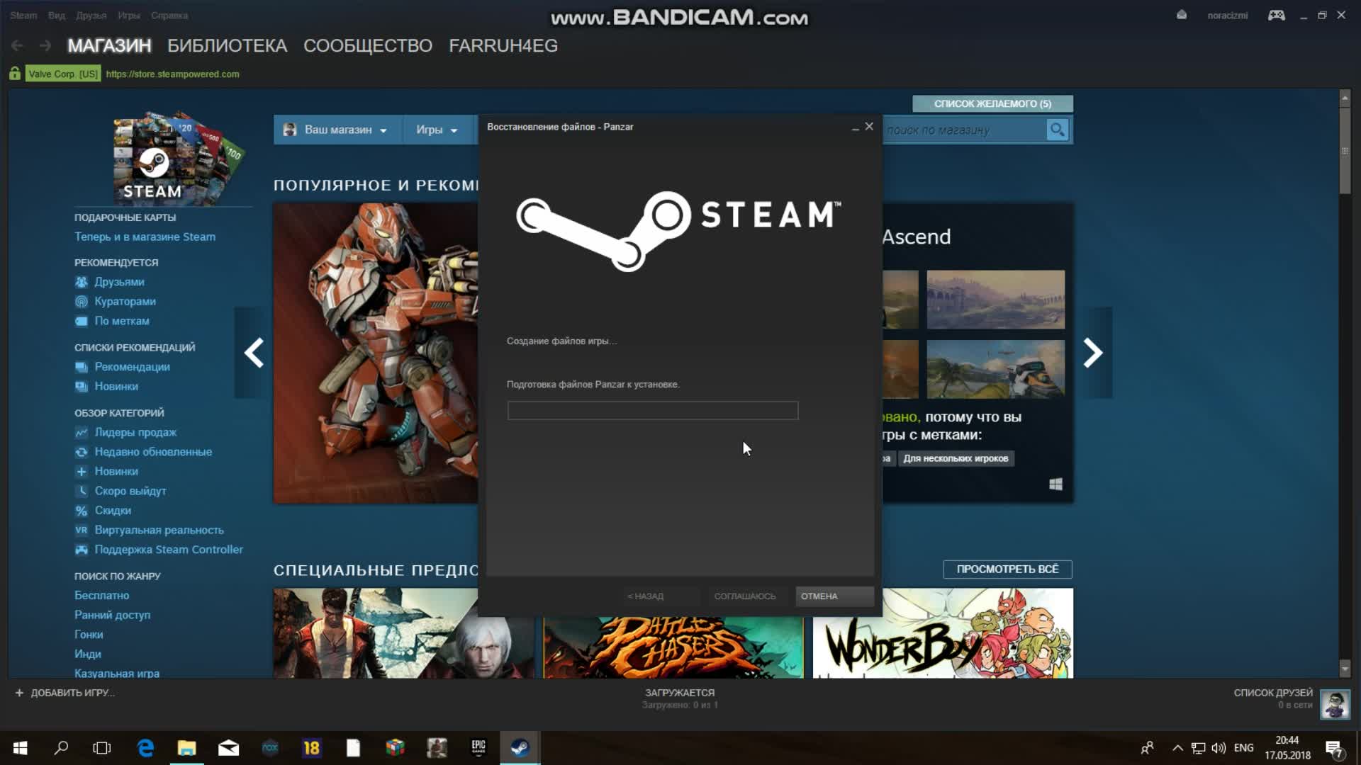Screen dimensions: 1361x765
Task: Click ДОБАВИТЬ ИГРУ... at bottom
Action: [65, 693]
